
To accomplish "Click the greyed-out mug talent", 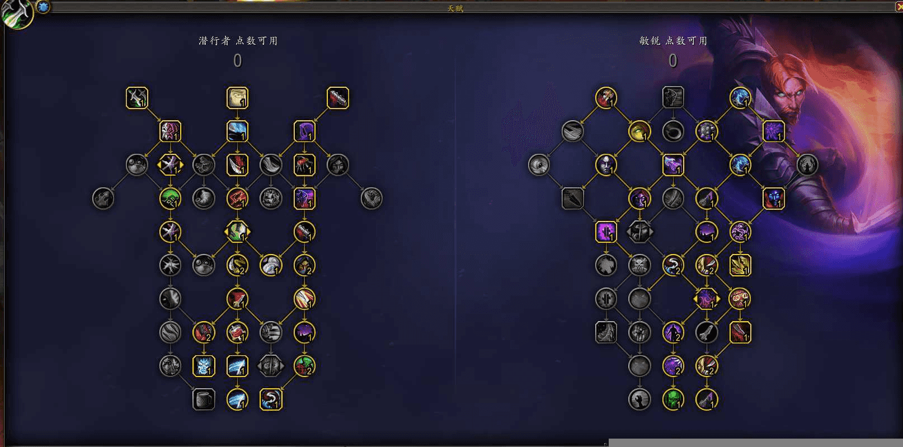I will [x=204, y=400].
